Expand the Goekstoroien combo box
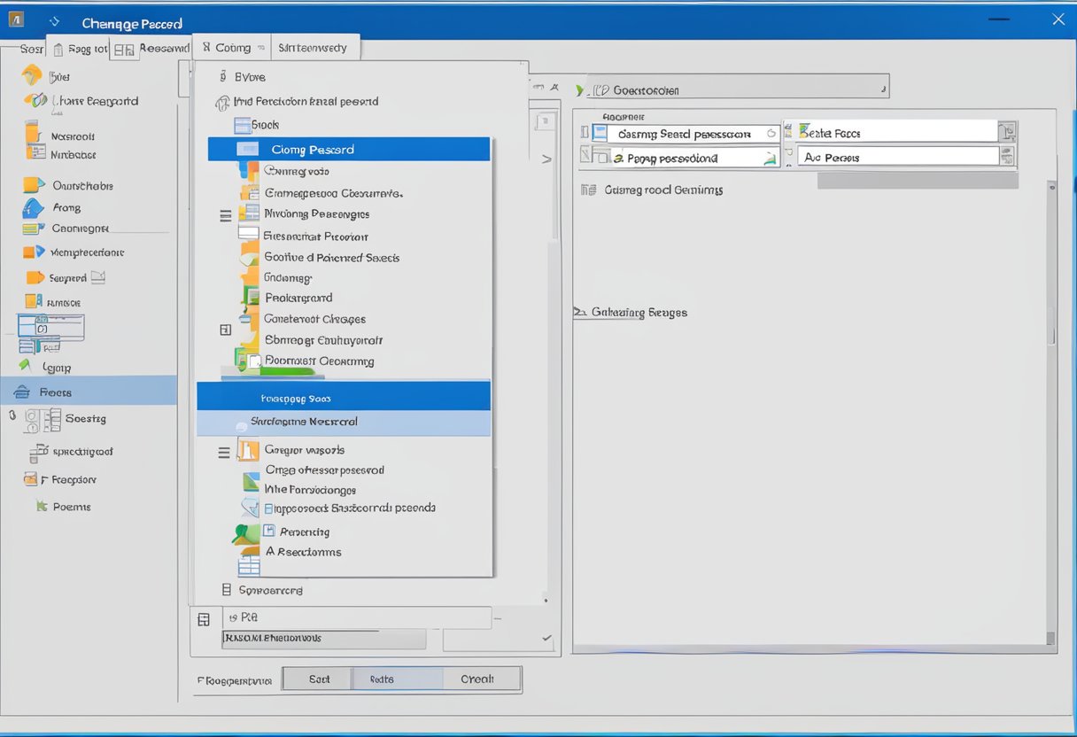This screenshot has height=737, width=1077. click(x=882, y=89)
